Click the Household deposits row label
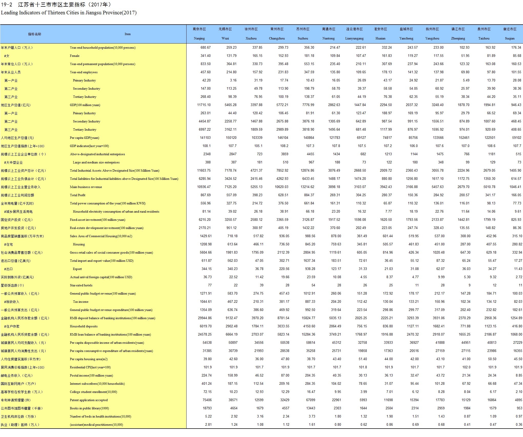The width and height of the screenshot is (523, 437). [x=84, y=326]
